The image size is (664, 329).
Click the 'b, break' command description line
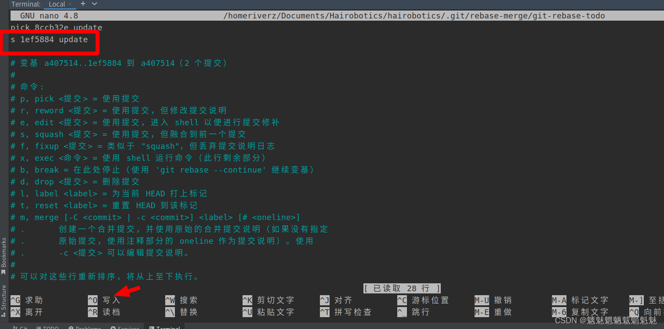coord(162,170)
